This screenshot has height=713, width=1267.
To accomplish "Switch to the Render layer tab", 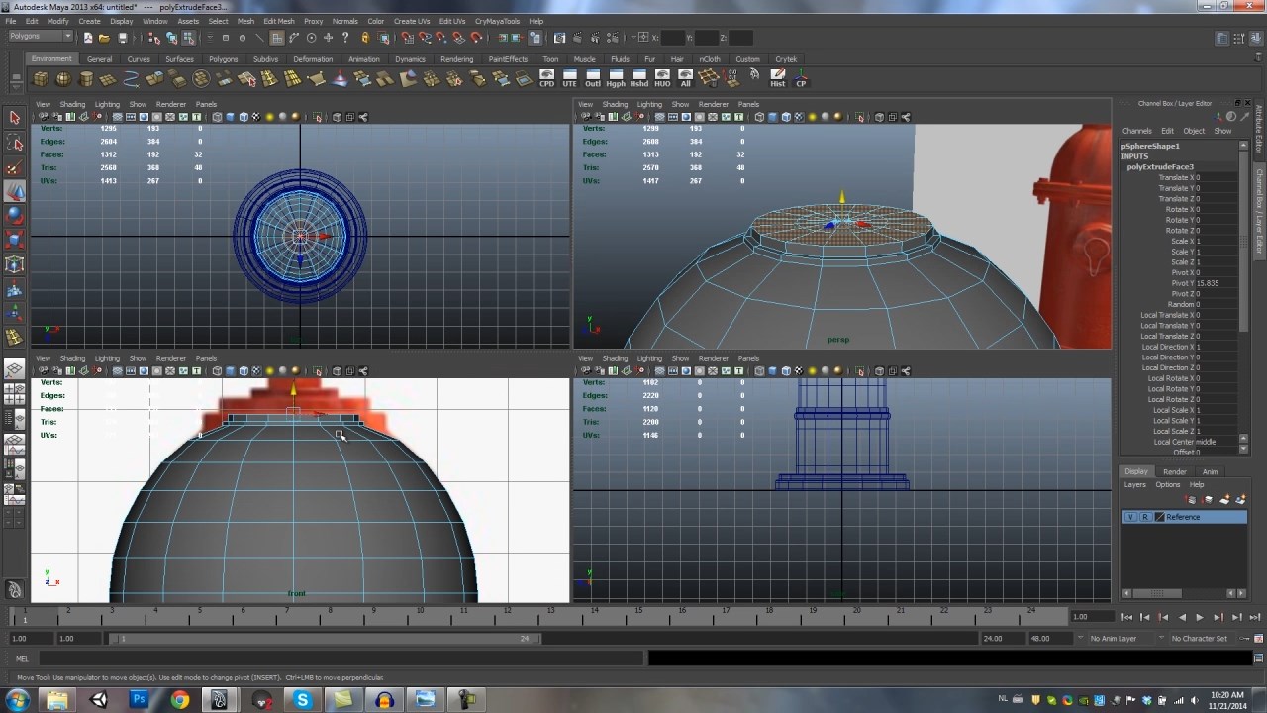I will point(1174,471).
